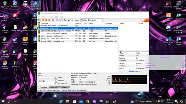Open Google Chrome desktop shortcut
The height and width of the screenshot is (104, 186).
pos(5,65)
